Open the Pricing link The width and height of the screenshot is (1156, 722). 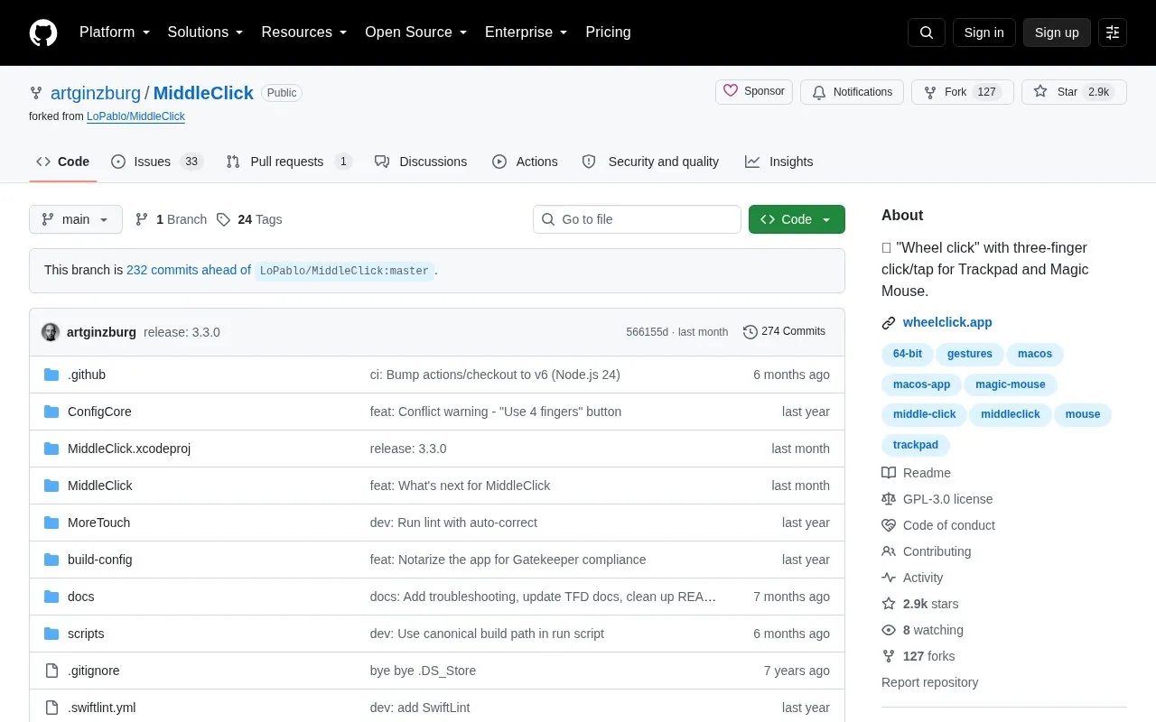click(x=608, y=32)
